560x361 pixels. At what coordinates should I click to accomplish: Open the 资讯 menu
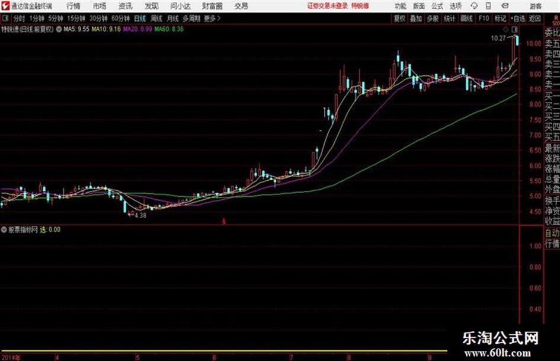click(x=125, y=6)
